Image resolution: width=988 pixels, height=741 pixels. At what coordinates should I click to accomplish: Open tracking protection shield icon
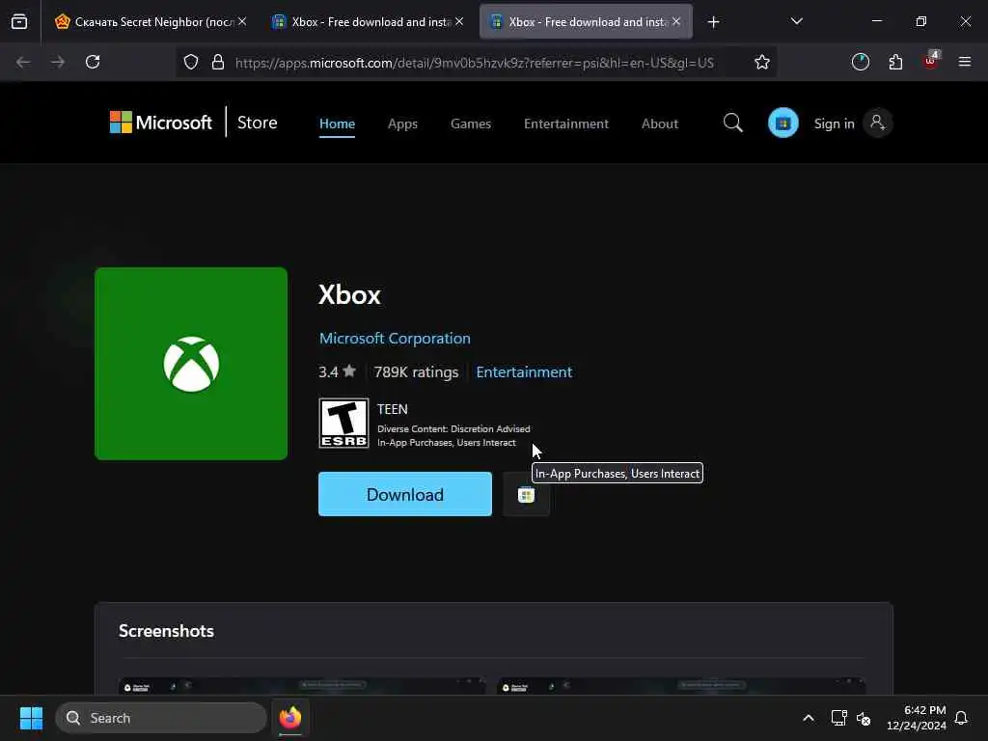(191, 62)
